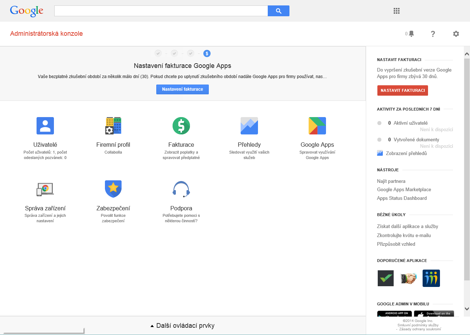The height and width of the screenshot is (335, 470).
Task: Open Administrátorská konzole title link
Action: coord(46,34)
